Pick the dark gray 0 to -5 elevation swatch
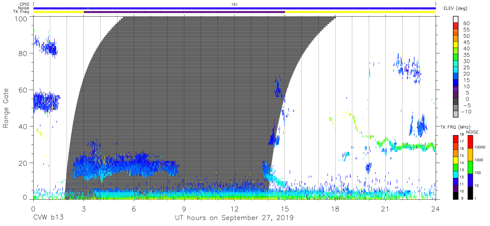 [x=456, y=102]
